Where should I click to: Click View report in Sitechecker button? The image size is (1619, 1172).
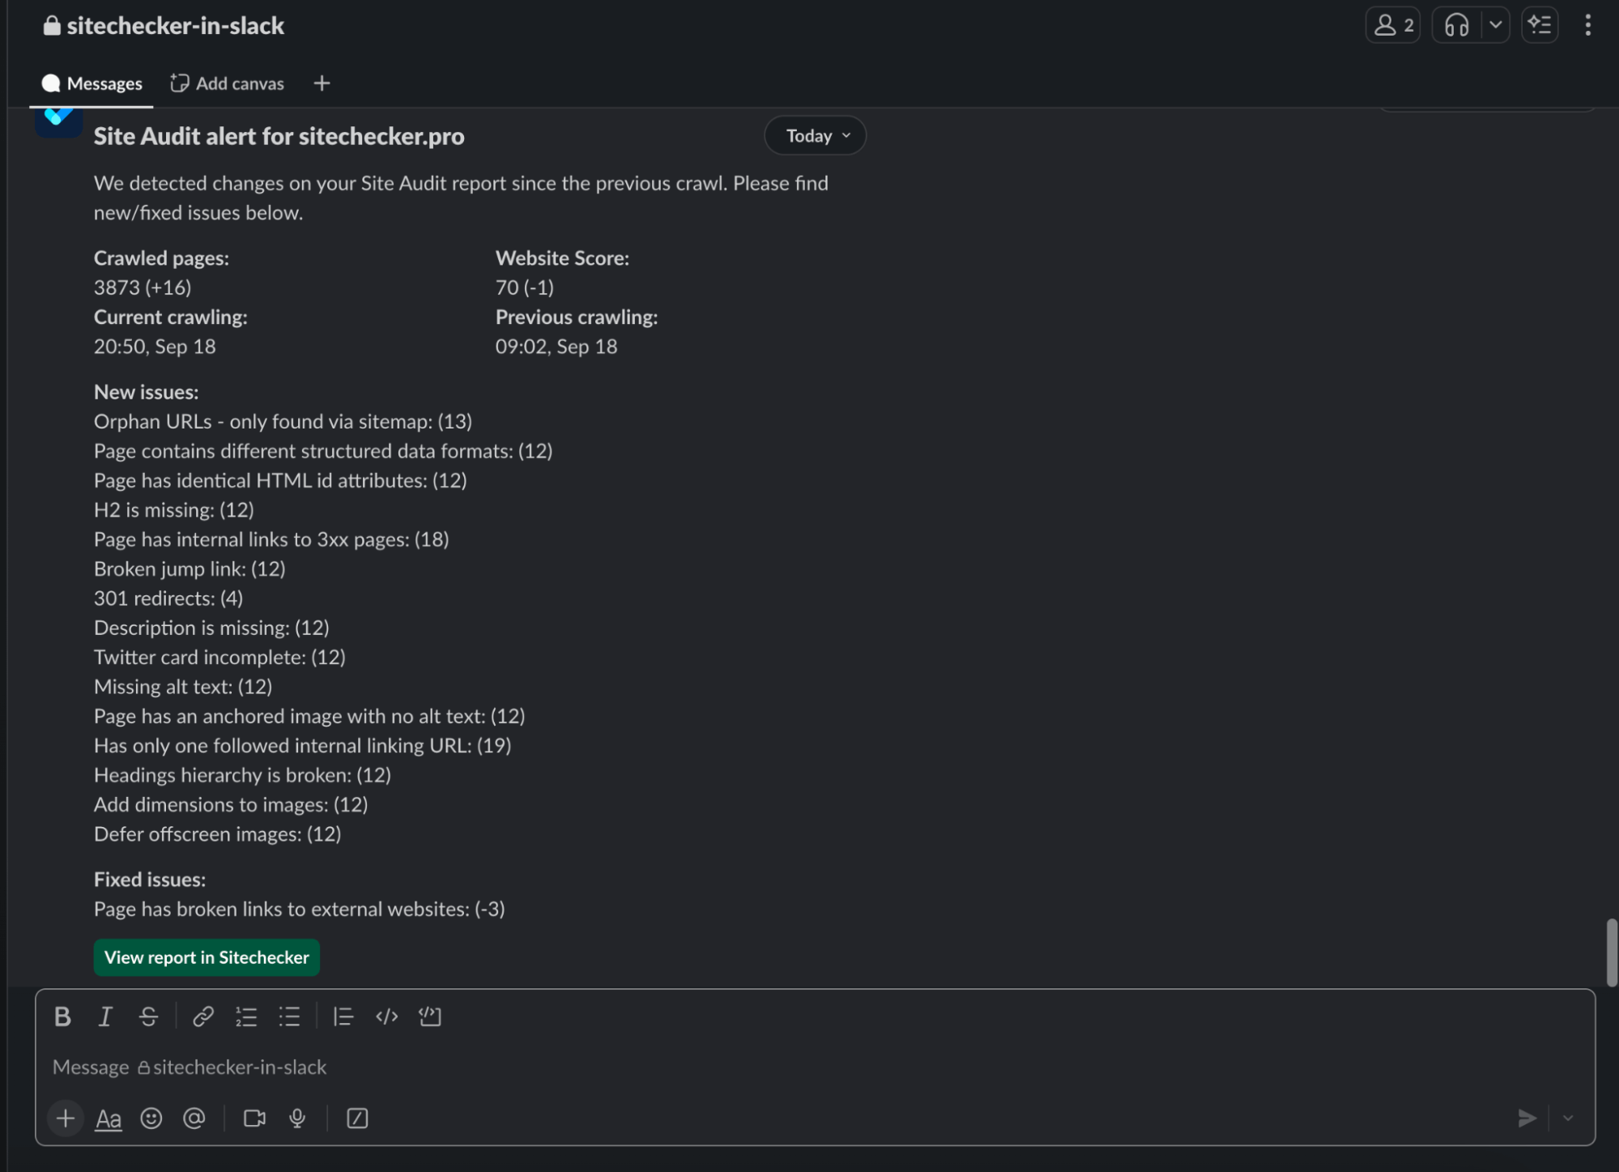(207, 957)
